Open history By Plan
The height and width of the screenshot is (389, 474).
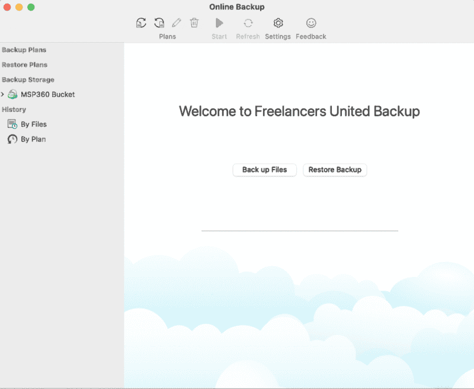(x=28, y=139)
